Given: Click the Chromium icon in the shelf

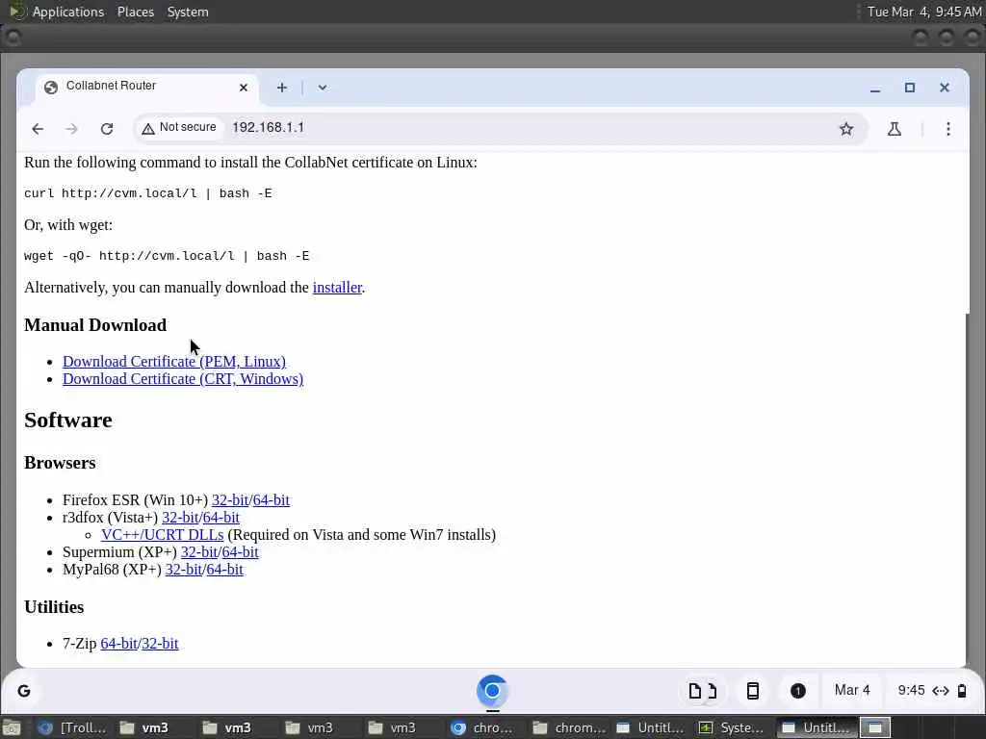Looking at the screenshot, I should pos(492,691).
